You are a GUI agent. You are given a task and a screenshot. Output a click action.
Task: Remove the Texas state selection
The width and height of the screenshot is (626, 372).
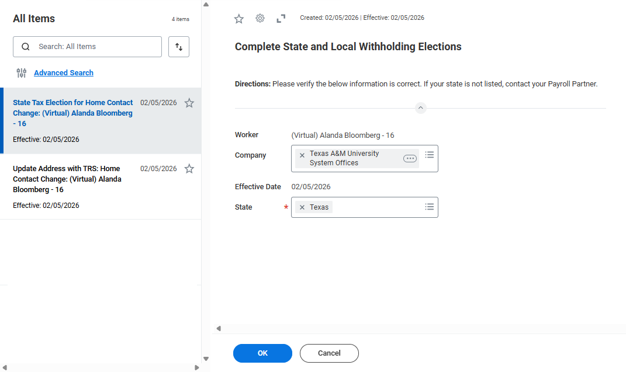tap(302, 207)
